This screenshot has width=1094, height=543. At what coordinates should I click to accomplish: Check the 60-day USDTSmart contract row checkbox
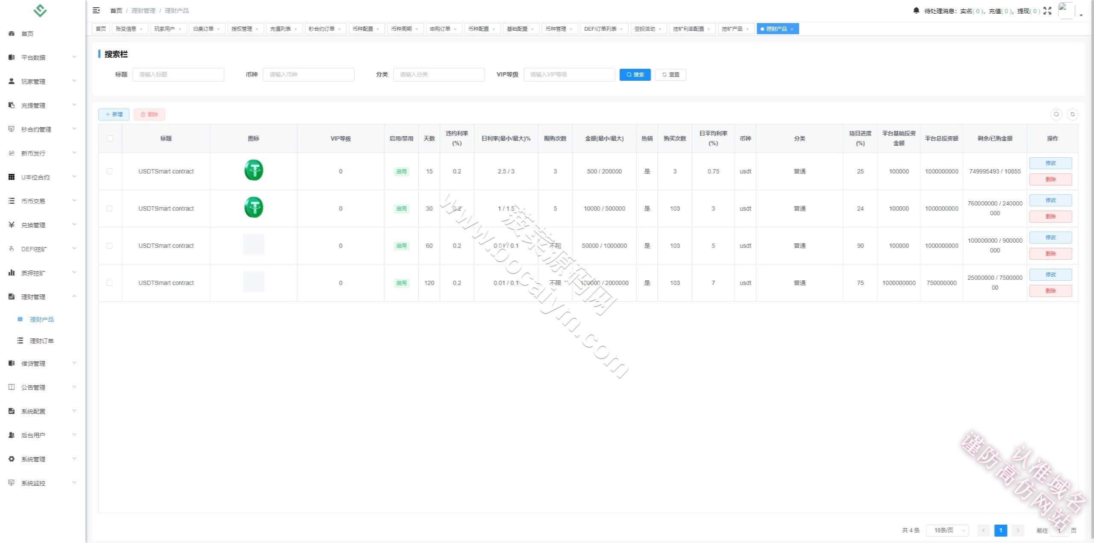click(x=109, y=246)
